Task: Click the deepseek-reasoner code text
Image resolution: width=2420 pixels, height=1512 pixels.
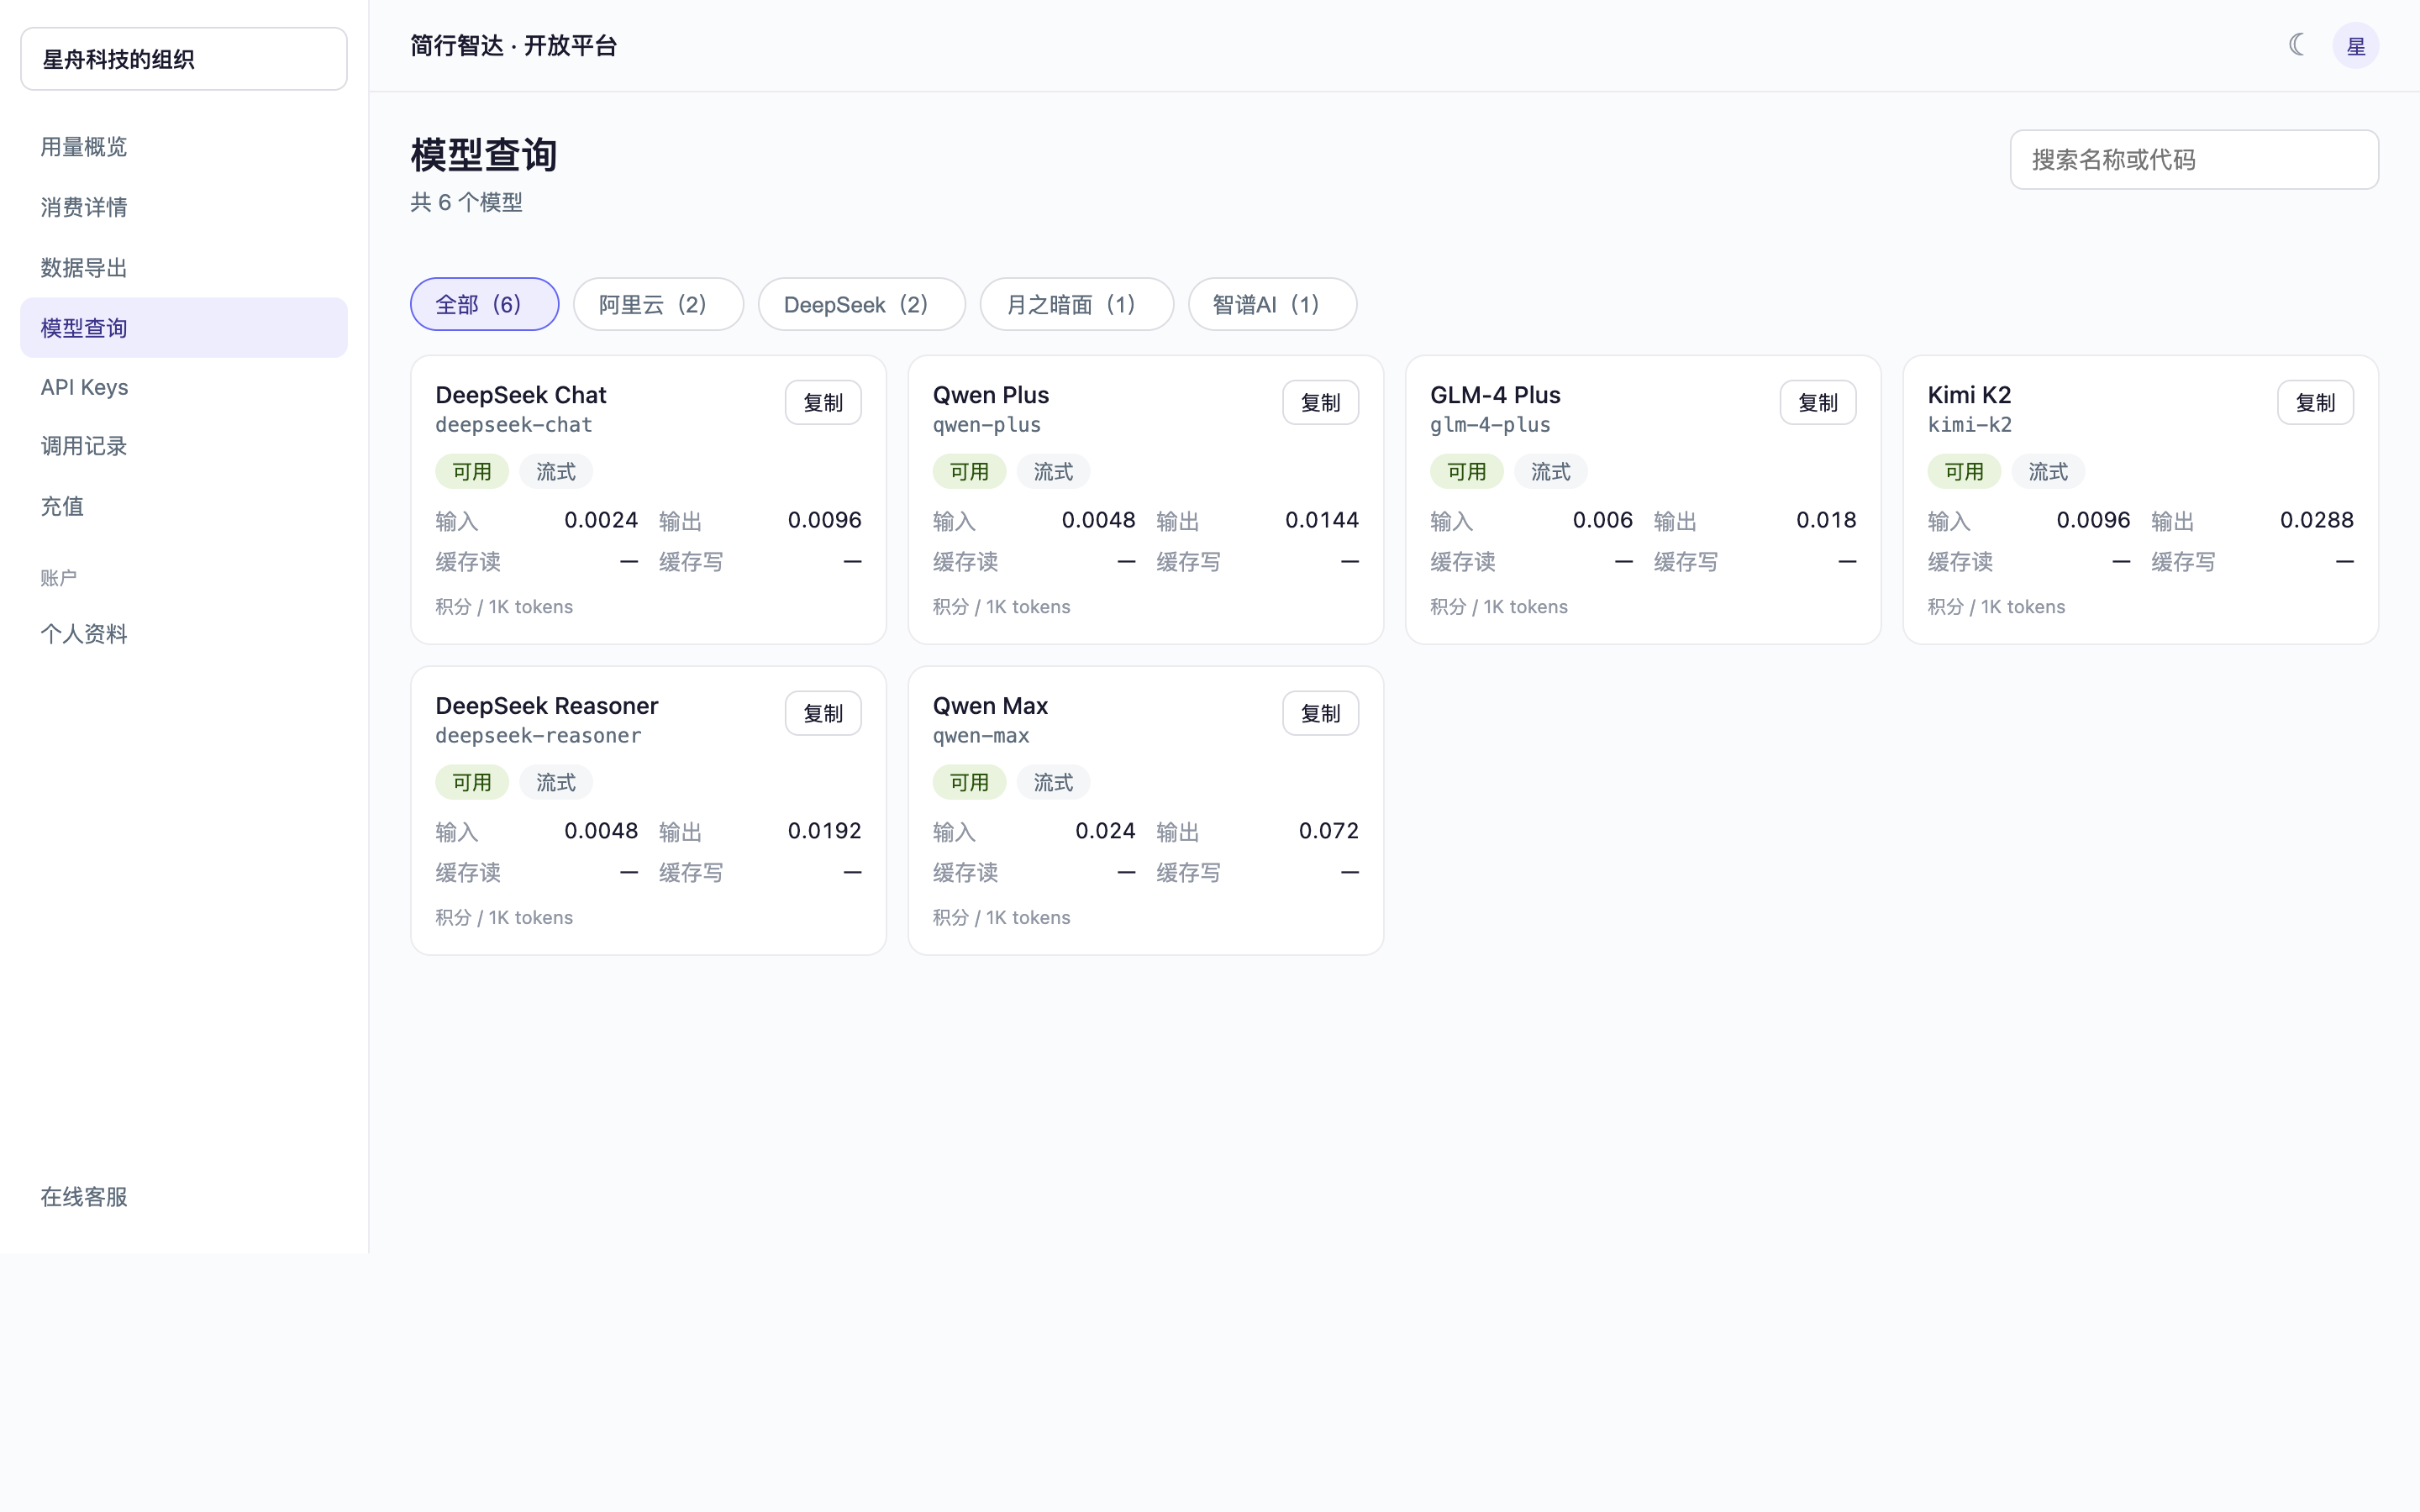Action: [x=538, y=736]
